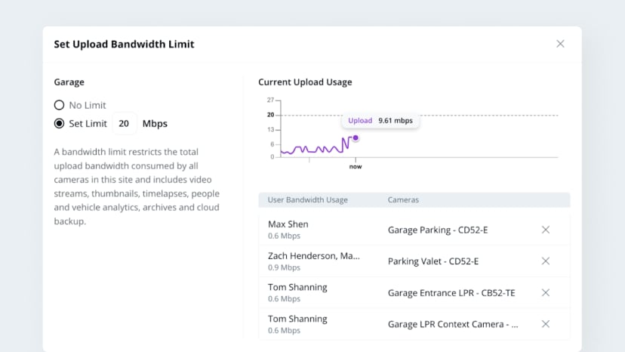Click the Garage Entrance LPR - CB52-TE camera

[x=451, y=293]
